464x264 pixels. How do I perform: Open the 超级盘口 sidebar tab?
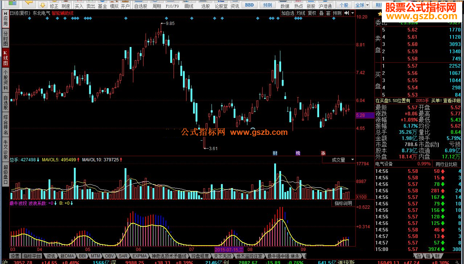coord(5,174)
